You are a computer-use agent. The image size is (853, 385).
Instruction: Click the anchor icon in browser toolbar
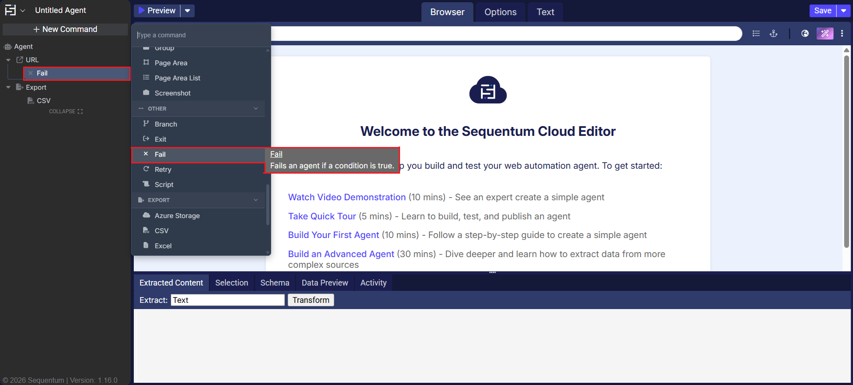pos(773,34)
